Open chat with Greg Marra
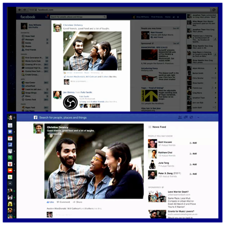The image size is (225, 225). (197, 93)
